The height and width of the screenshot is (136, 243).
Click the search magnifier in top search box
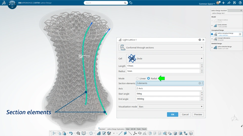point(125,3)
